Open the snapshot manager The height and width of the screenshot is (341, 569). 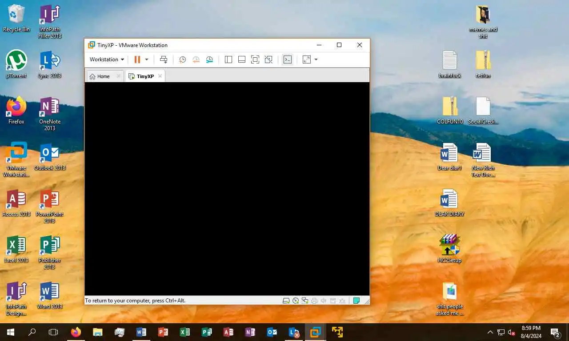coord(210,59)
